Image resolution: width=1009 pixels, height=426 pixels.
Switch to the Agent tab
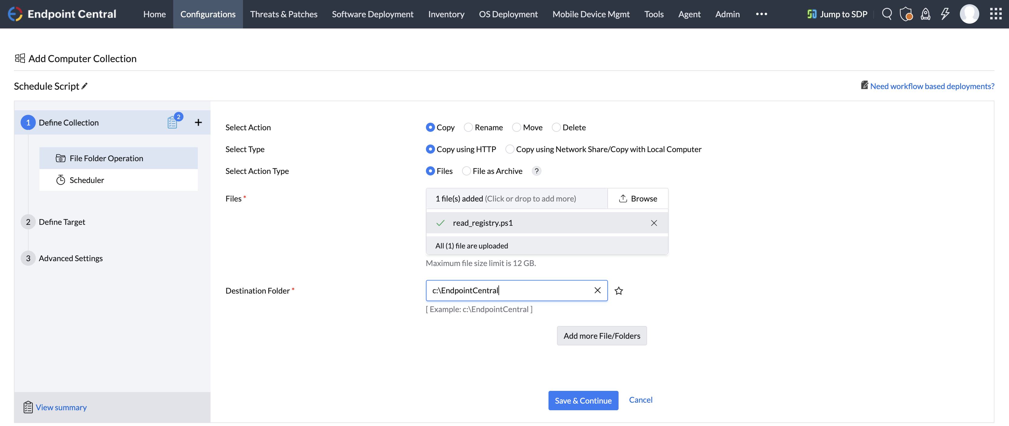click(x=689, y=14)
